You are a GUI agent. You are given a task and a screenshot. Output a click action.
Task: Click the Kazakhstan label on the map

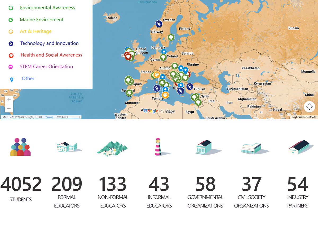point(251,68)
